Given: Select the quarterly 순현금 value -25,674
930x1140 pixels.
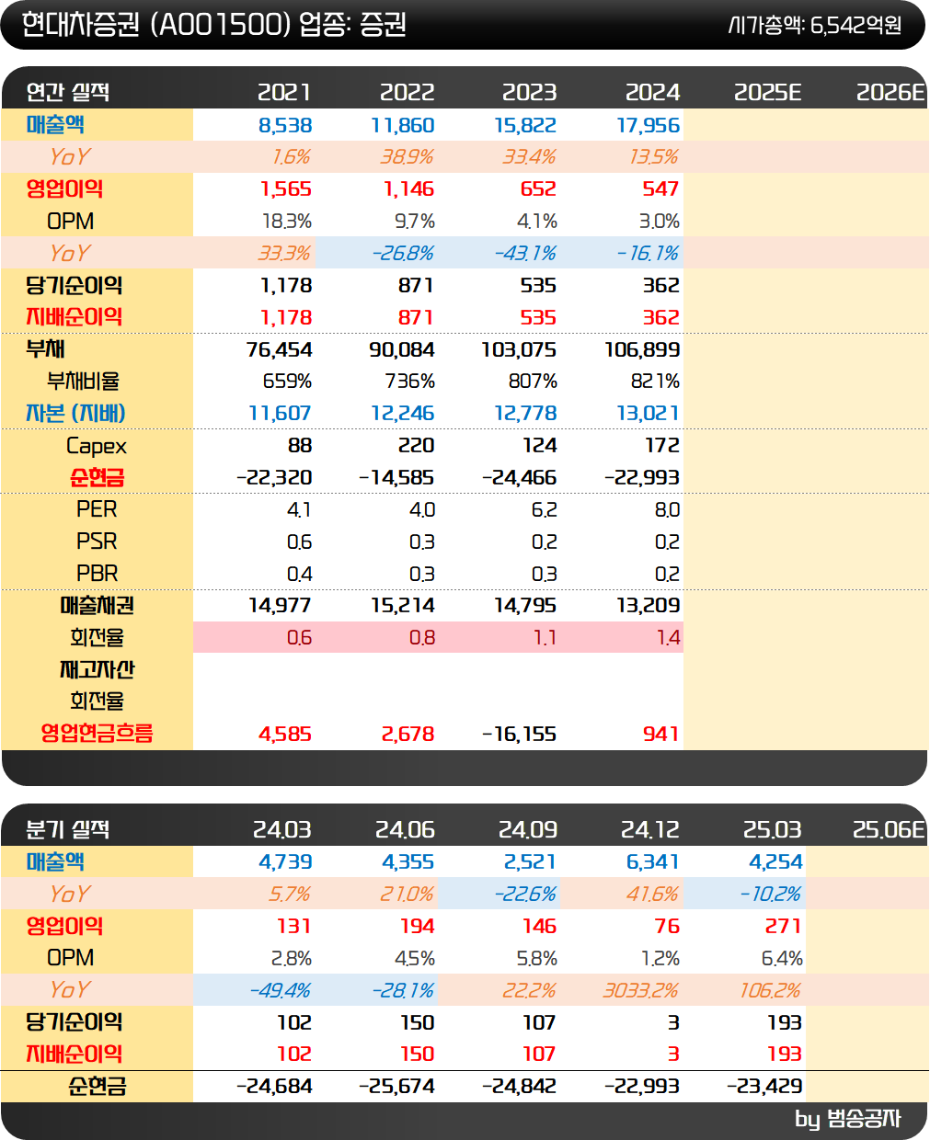Looking at the screenshot, I should tap(396, 1087).
